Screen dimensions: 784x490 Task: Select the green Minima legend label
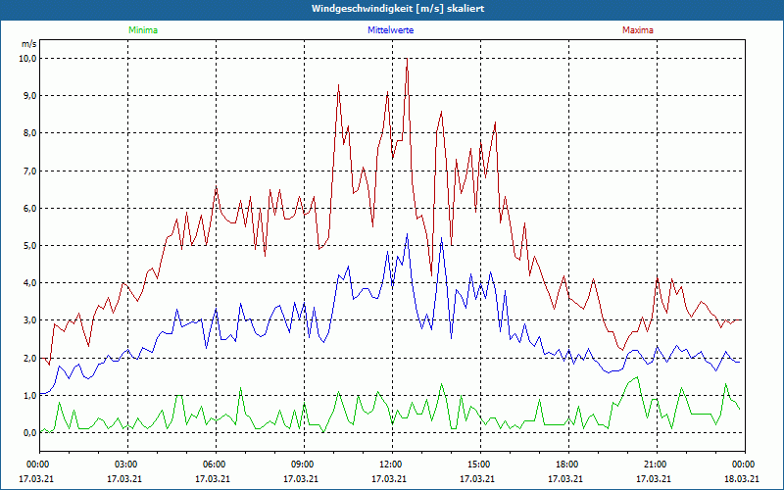142,30
